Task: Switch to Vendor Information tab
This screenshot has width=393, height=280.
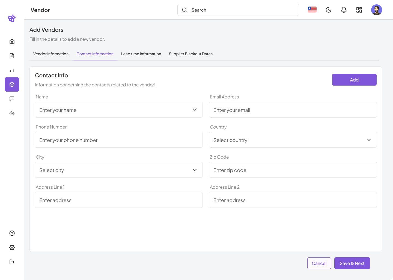Action: click(x=51, y=54)
